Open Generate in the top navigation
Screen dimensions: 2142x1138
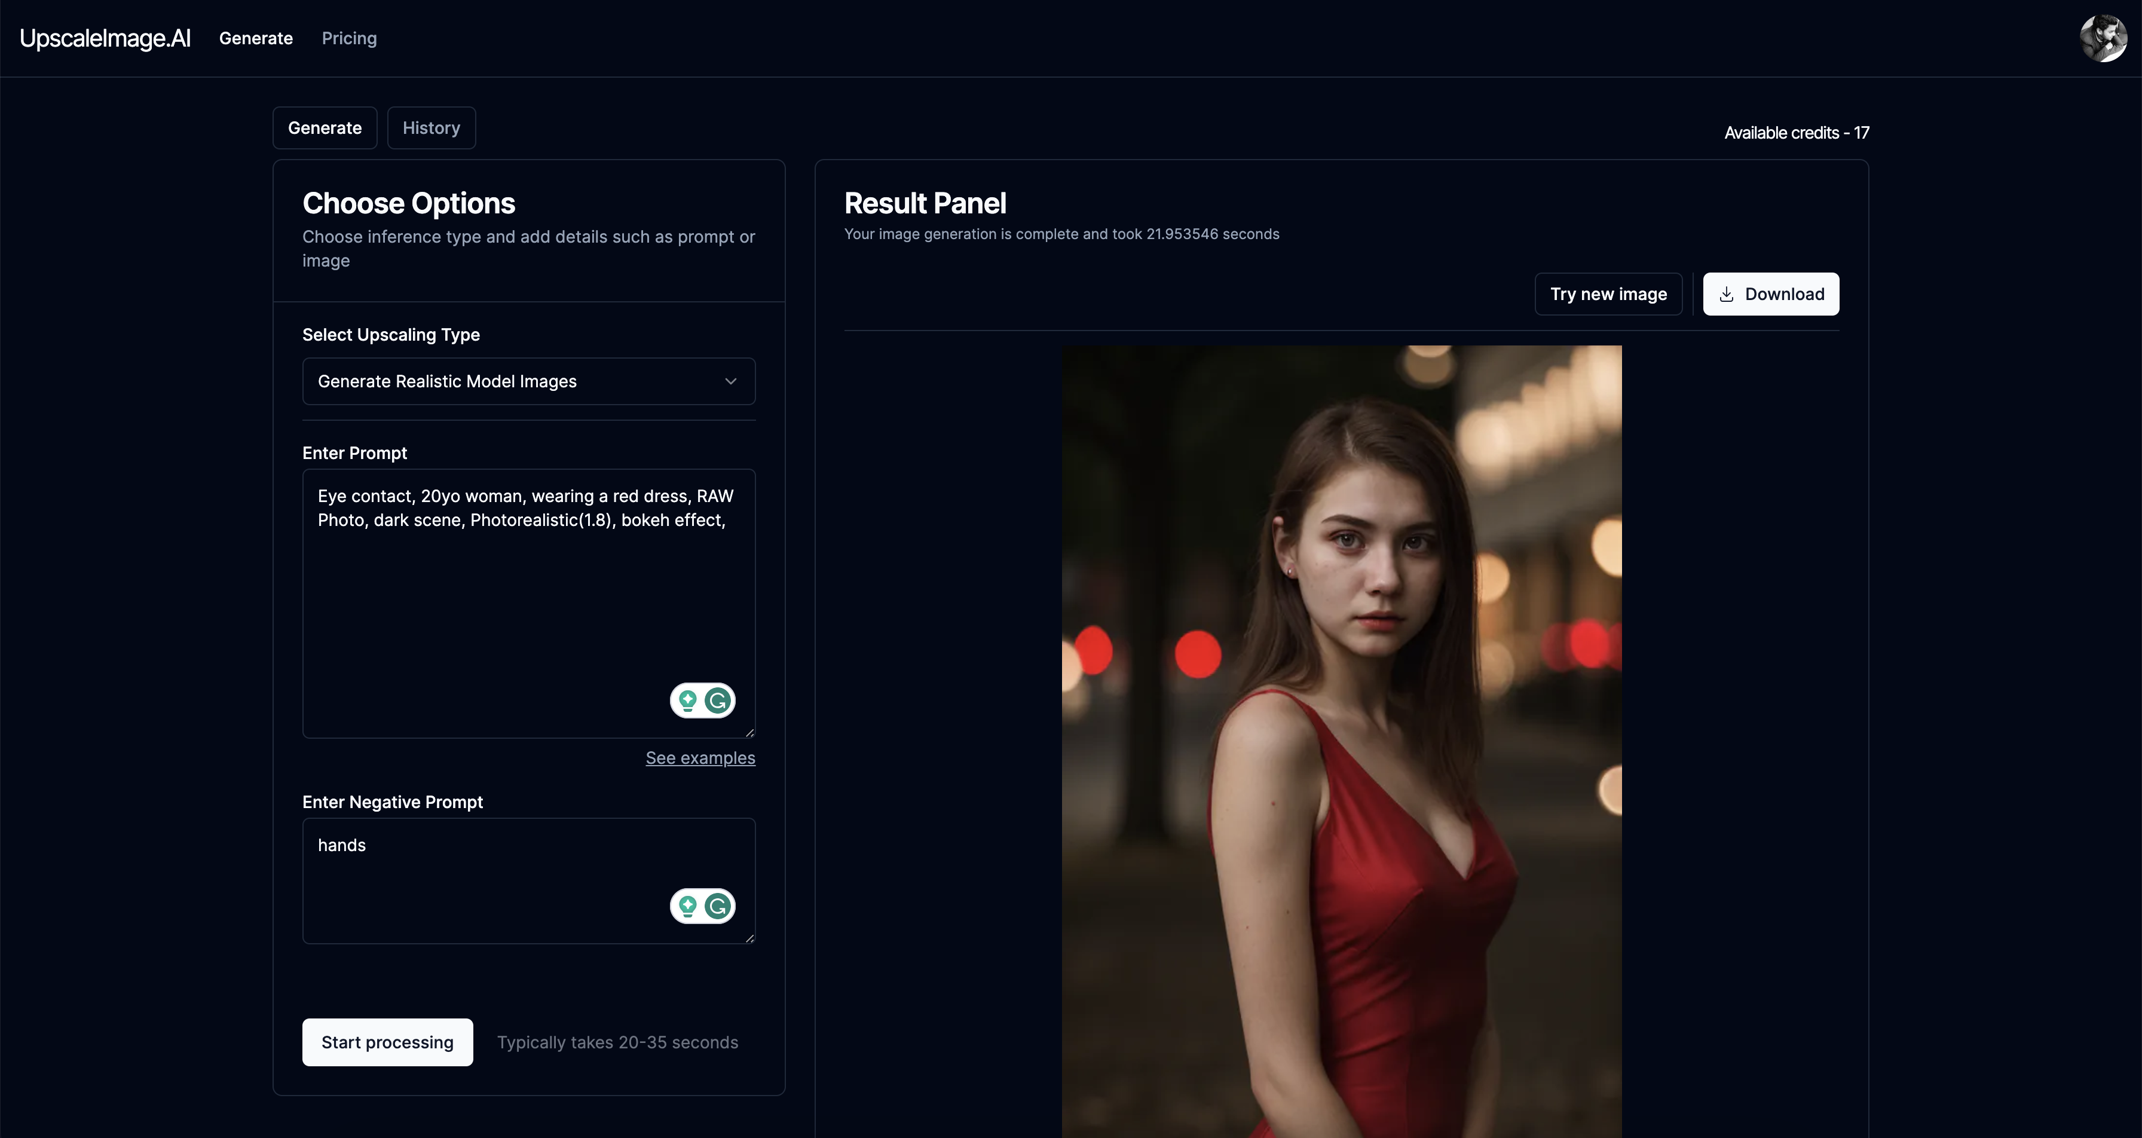[x=256, y=38]
